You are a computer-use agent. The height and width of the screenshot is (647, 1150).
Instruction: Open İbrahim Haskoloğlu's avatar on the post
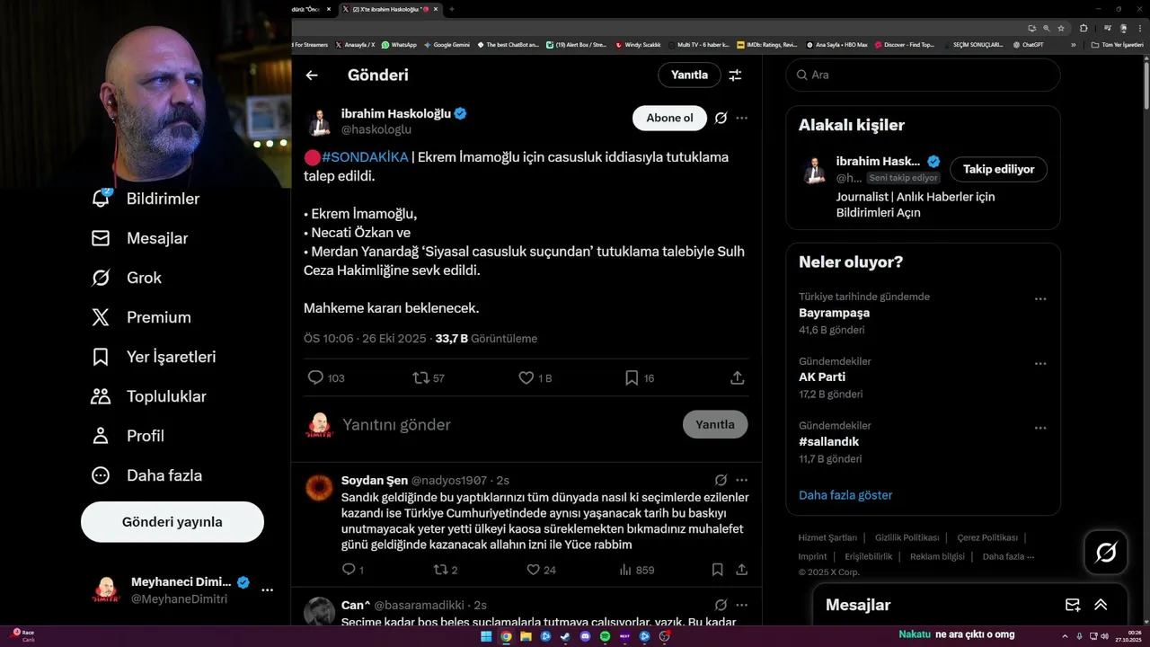319,122
